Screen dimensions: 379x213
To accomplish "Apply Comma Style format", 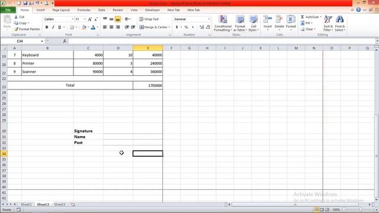I will 192,27.
